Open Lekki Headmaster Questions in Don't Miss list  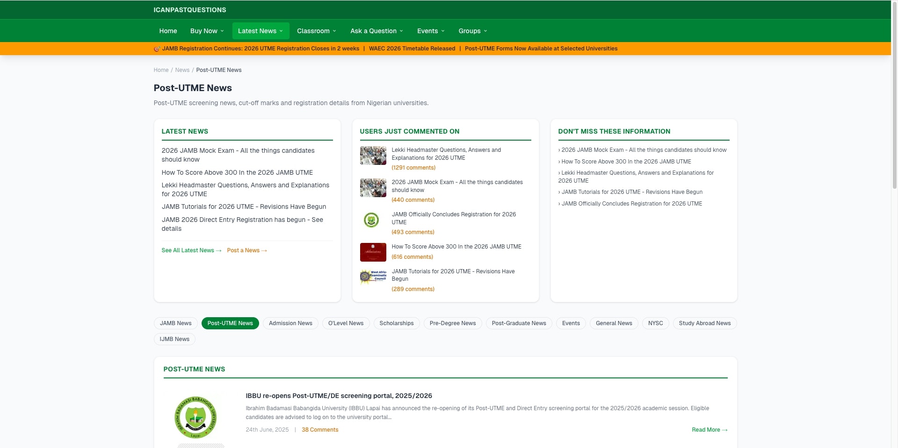pyautogui.click(x=636, y=177)
